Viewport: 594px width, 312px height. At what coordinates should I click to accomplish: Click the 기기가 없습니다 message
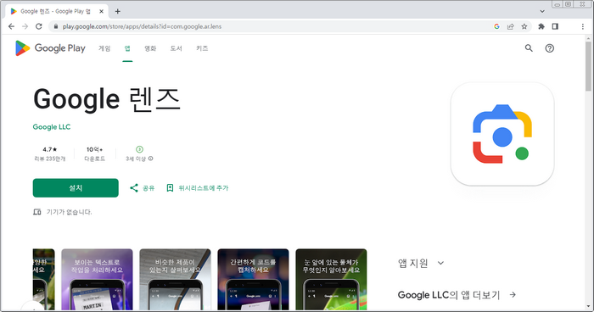[70, 212]
